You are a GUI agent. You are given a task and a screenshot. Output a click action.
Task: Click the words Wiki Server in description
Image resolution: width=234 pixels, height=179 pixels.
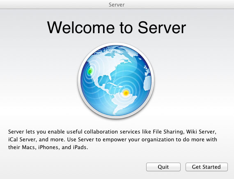tap(201, 132)
